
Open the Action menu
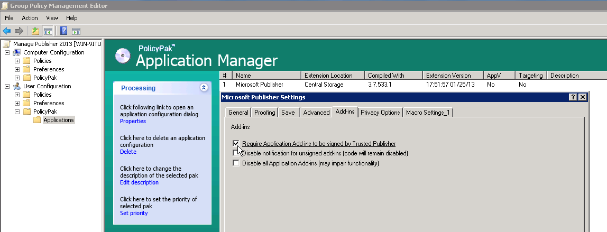(x=30, y=18)
